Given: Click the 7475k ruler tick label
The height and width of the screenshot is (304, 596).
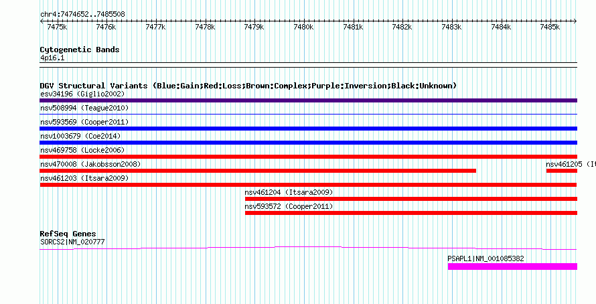Looking at the screenshot, I should pyautogui.click(x=57, y=27).
